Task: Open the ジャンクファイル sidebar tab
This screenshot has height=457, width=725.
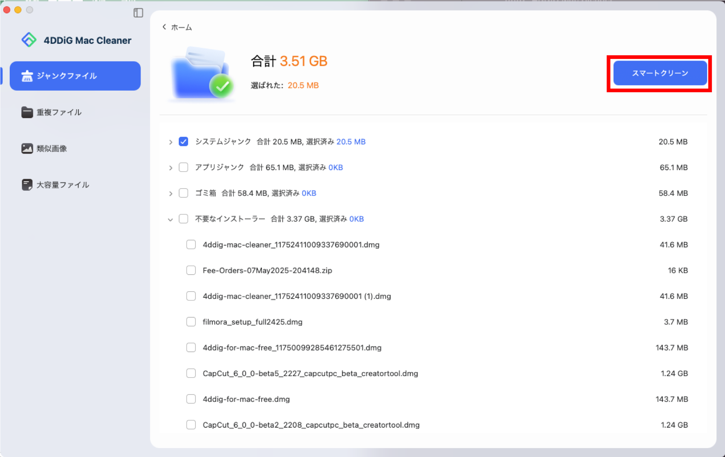Action: 75,76
